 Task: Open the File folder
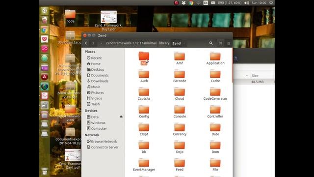click(x=215, y=165)
